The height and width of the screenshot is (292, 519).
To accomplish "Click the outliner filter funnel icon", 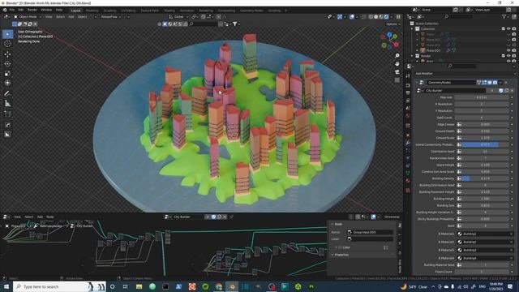I will click(x=504, y=16).
